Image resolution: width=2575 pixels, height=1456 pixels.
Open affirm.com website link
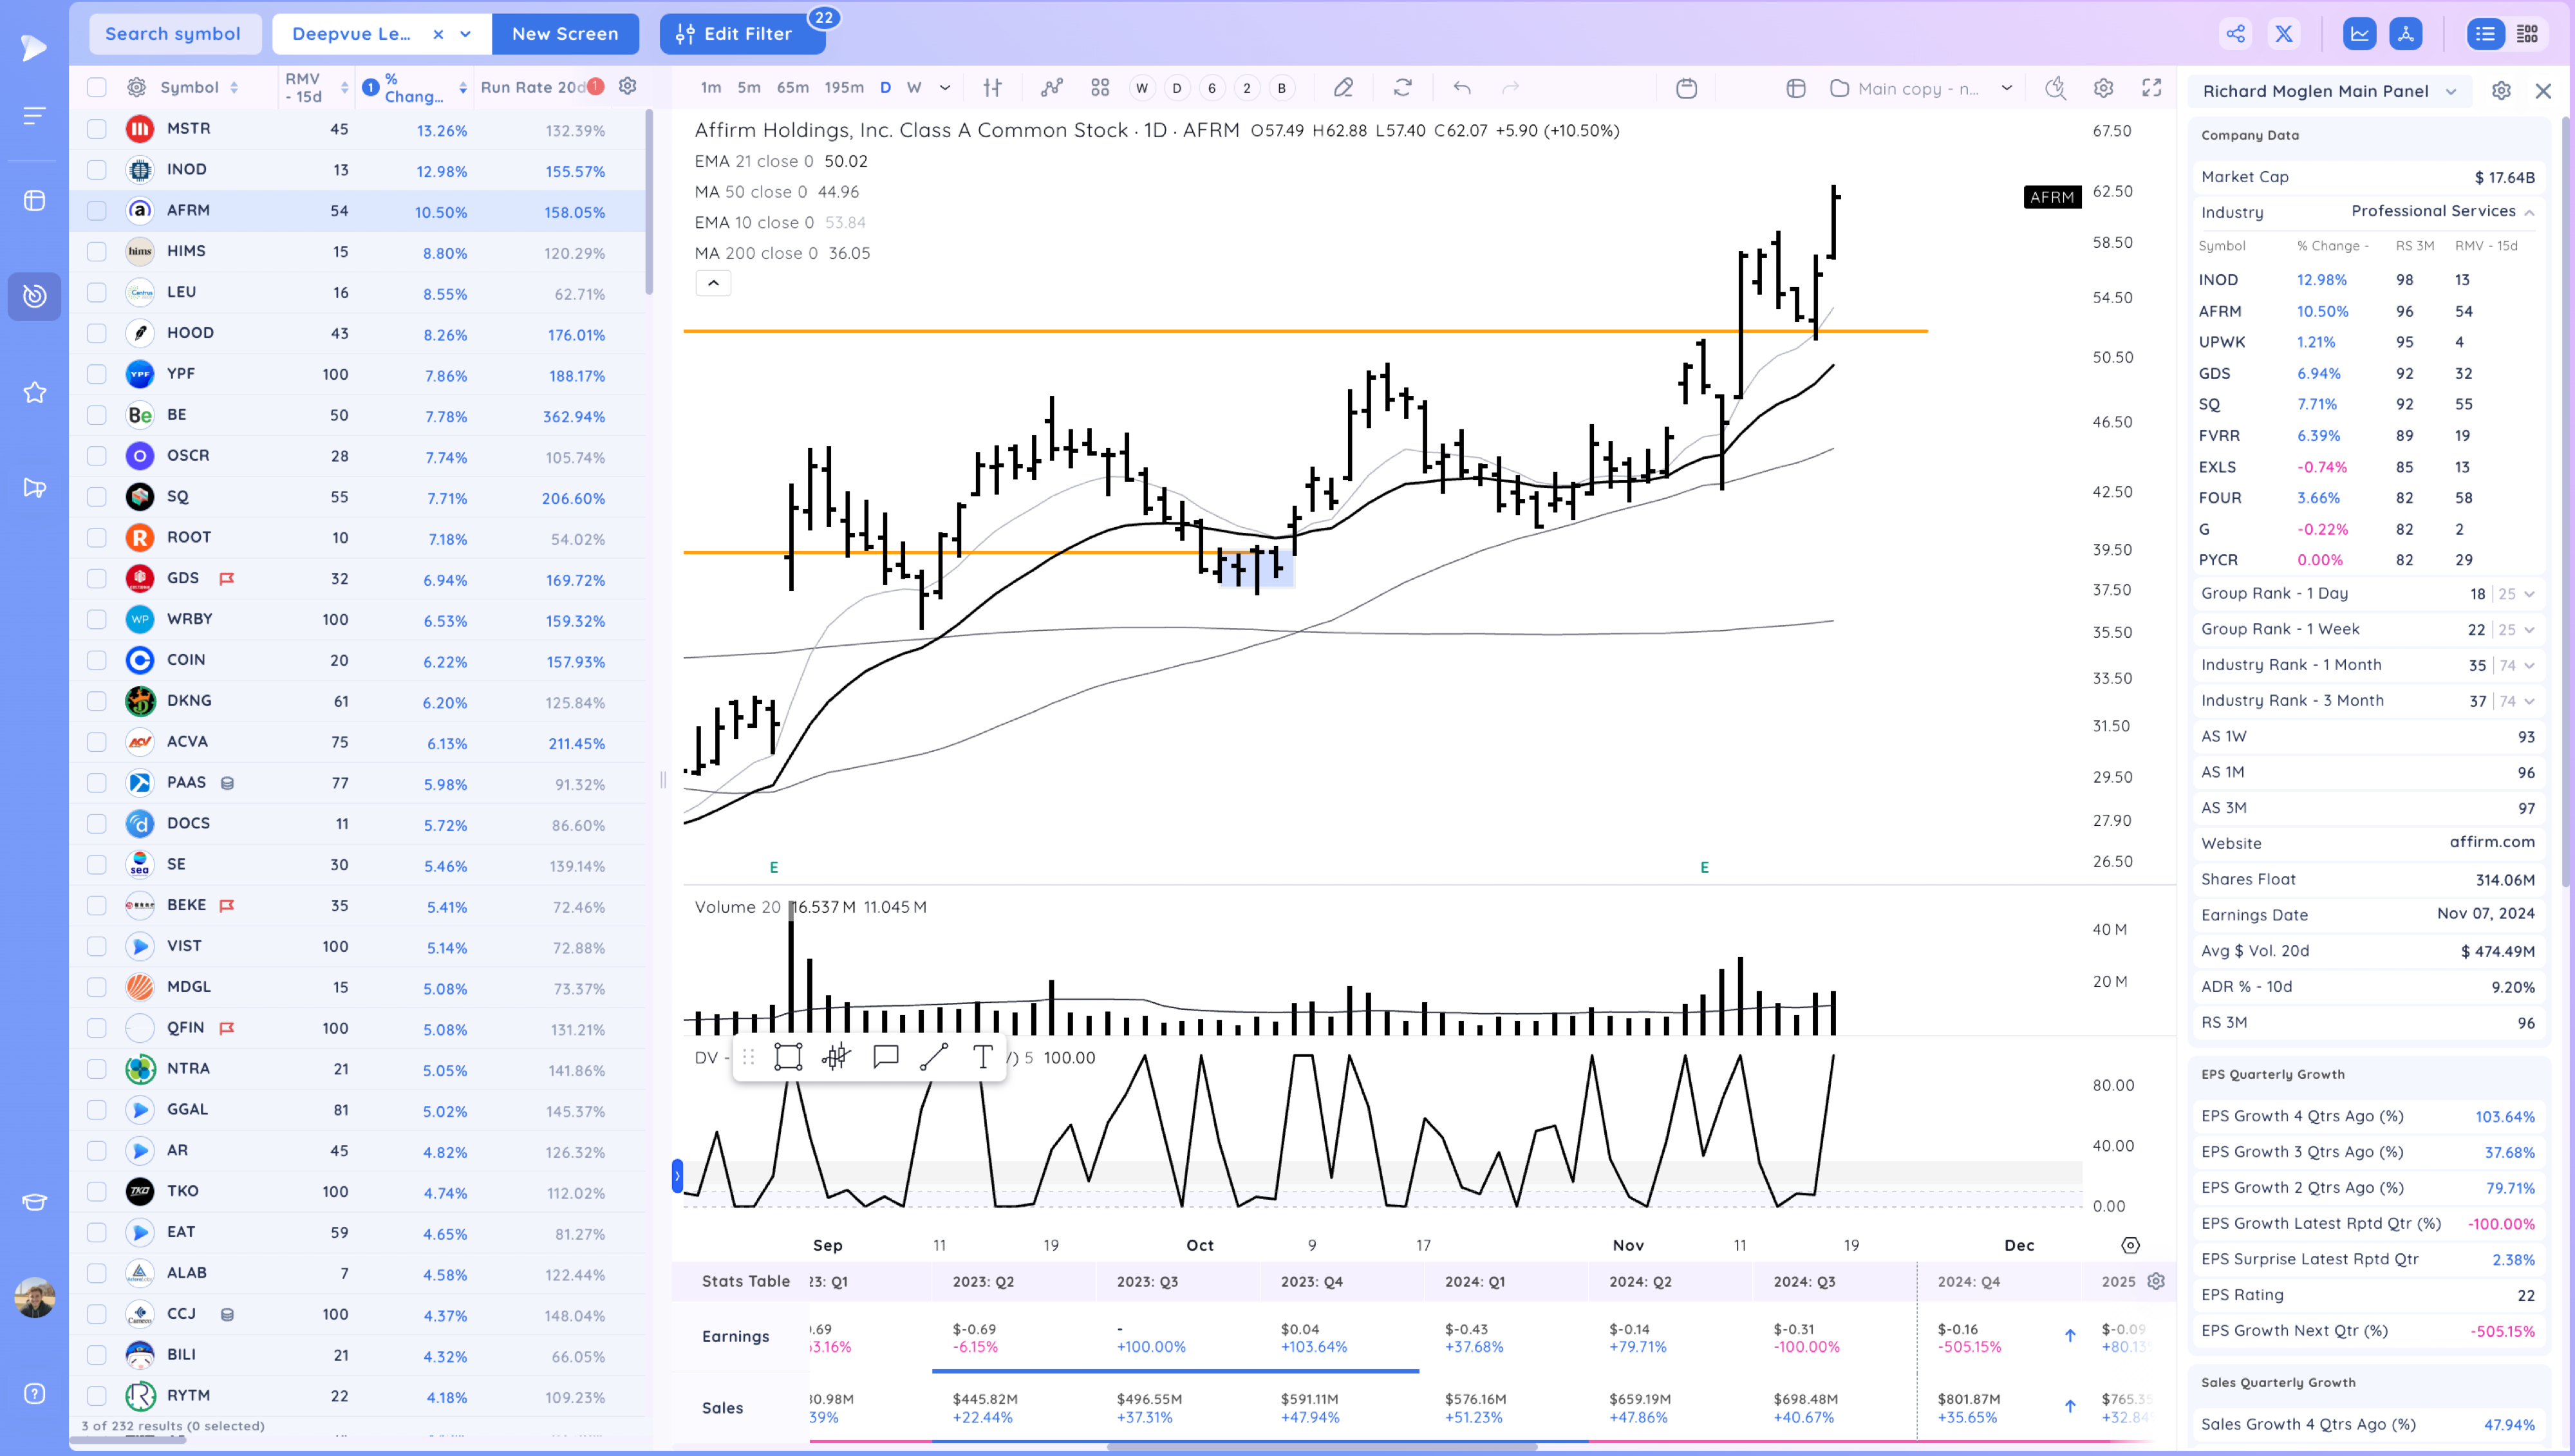point(2491,842)
